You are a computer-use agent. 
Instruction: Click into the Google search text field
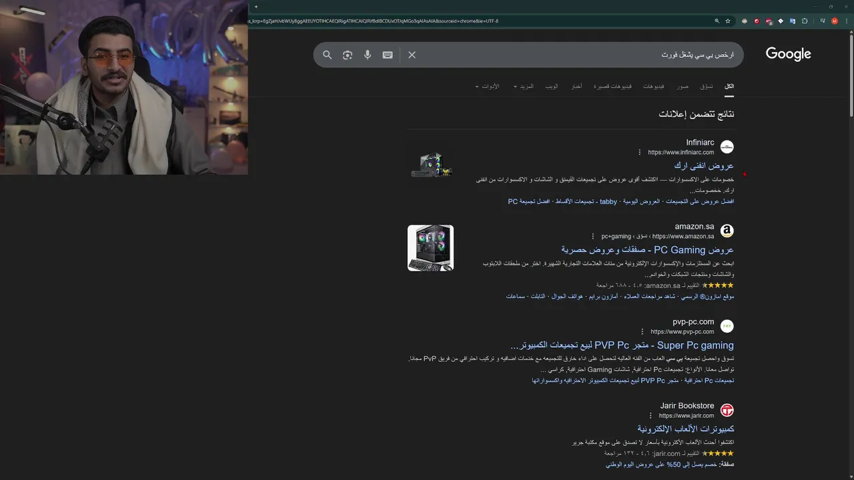click(x=577, y=55)
